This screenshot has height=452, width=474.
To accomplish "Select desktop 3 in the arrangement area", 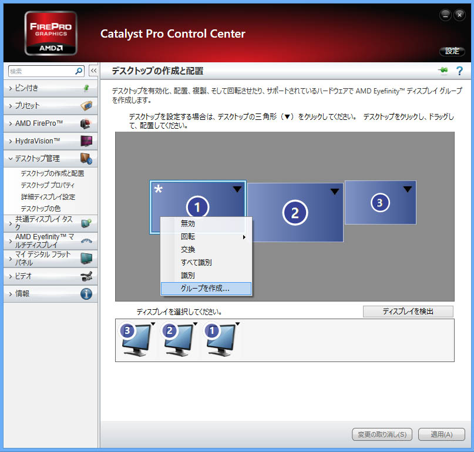I will [380, 202].
